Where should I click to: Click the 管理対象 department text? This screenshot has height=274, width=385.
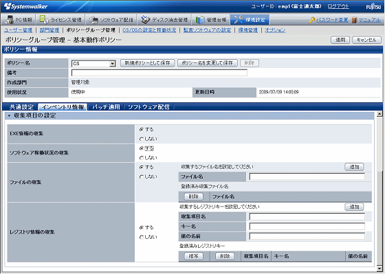[x=80, y=82]
